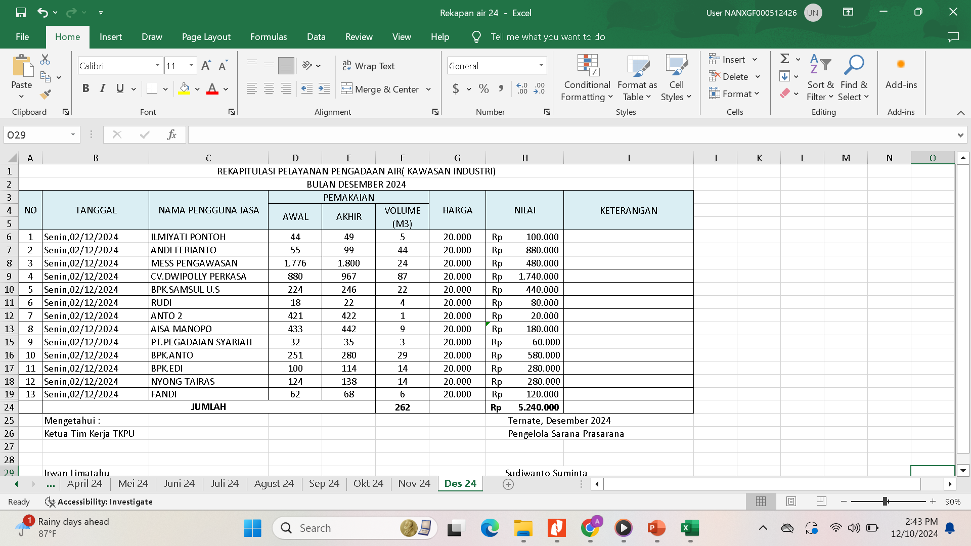Decrease indent in Alignment group
Image resolution: width=971 pixels, height=546 pixels.
307,89
